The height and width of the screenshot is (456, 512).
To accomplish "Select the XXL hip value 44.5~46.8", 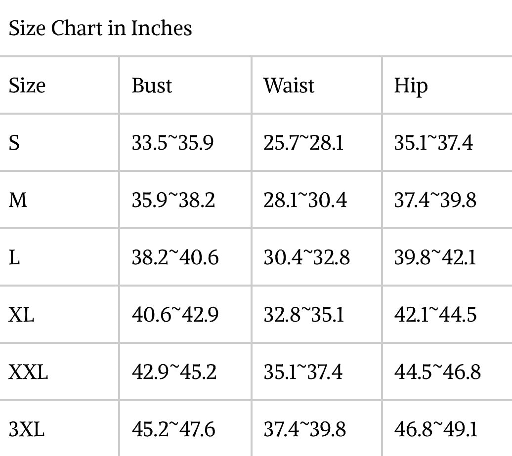I will [437, 372].
